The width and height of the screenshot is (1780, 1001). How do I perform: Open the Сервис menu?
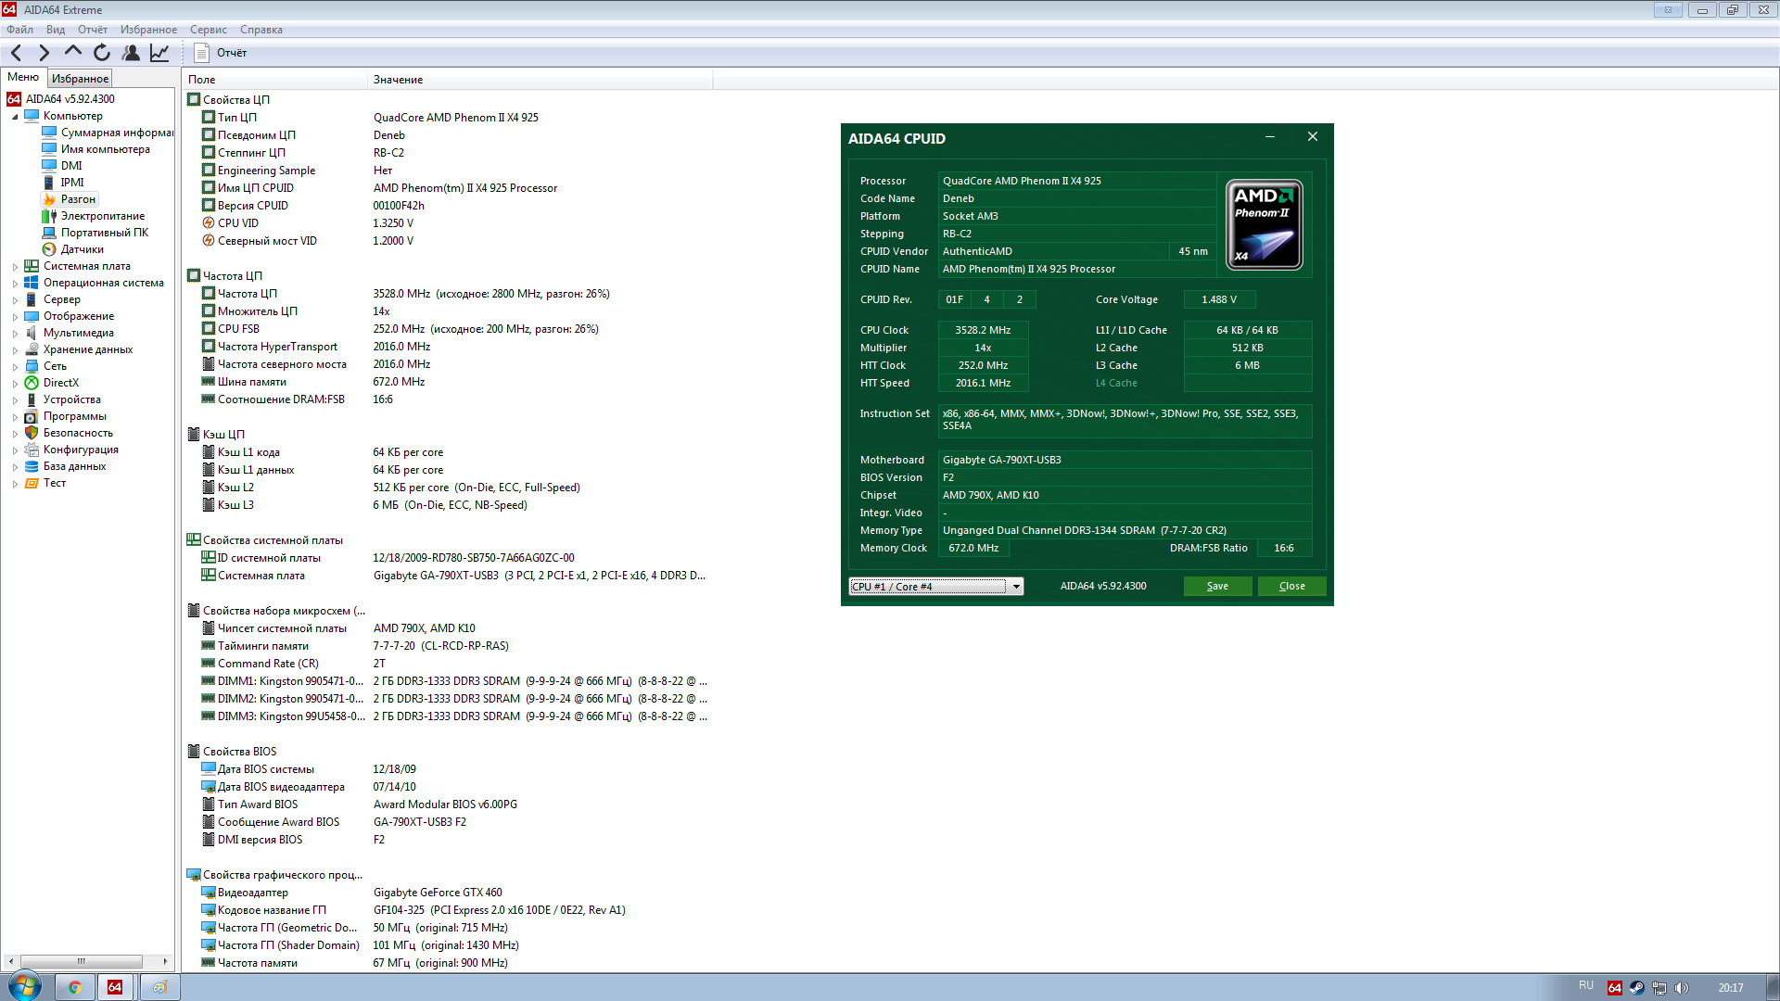208,30
